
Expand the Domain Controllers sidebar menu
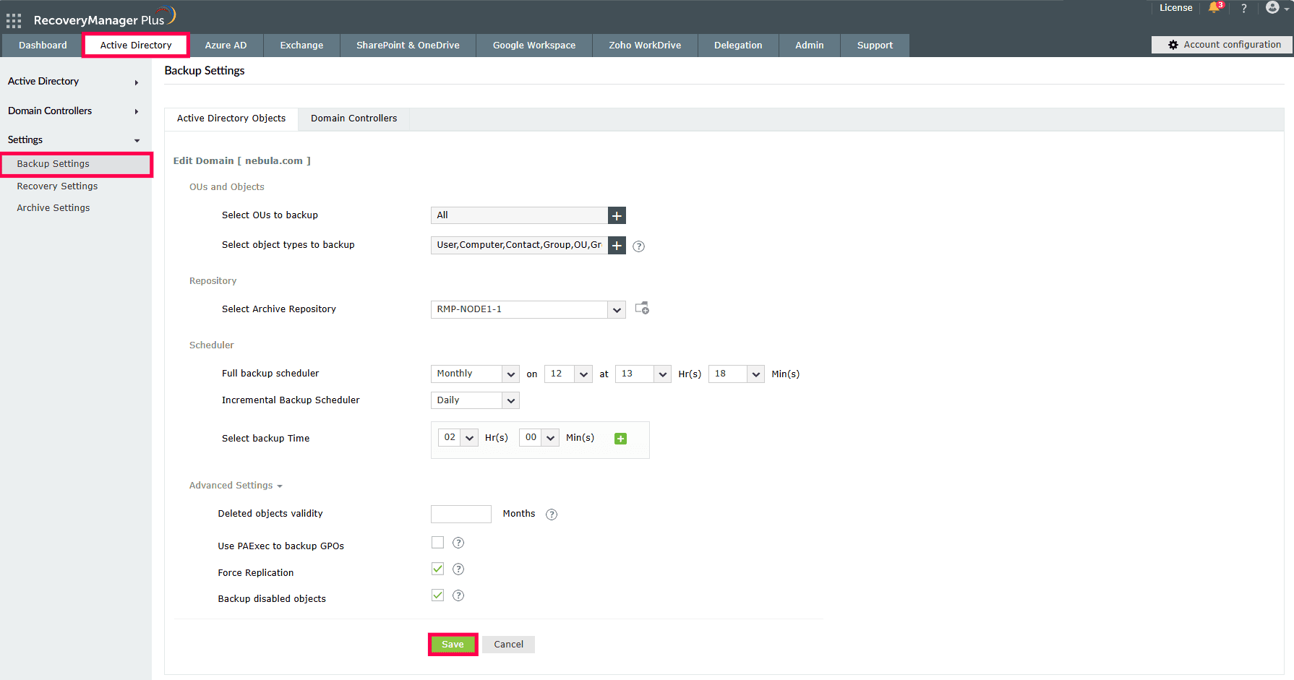pyautogui.click(x=75, y=111)
